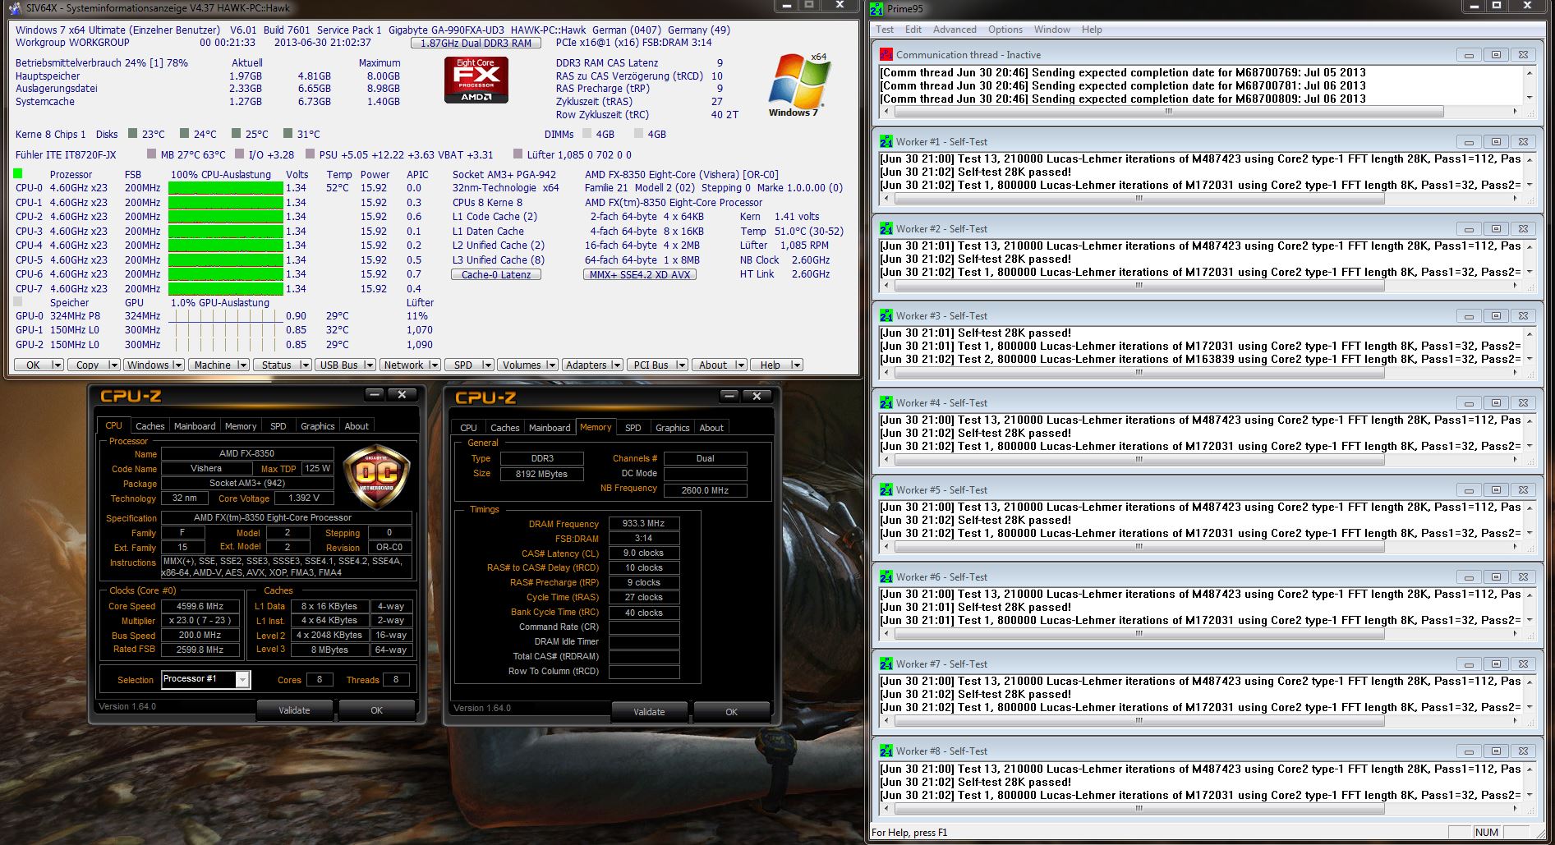Open the Advanced menu in Prime95
This screenshot has height=845, width=1555.
tap(955, 30)
